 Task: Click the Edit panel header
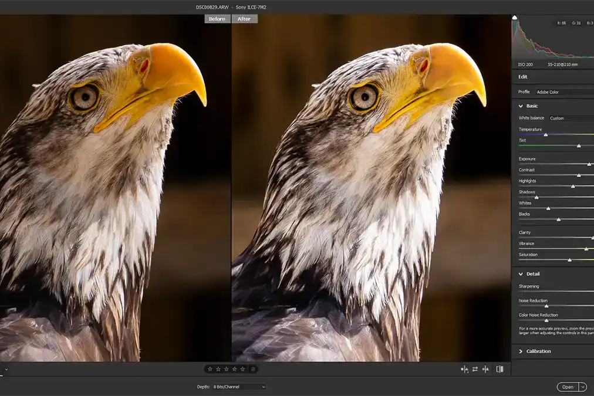(x=553, y=77)
